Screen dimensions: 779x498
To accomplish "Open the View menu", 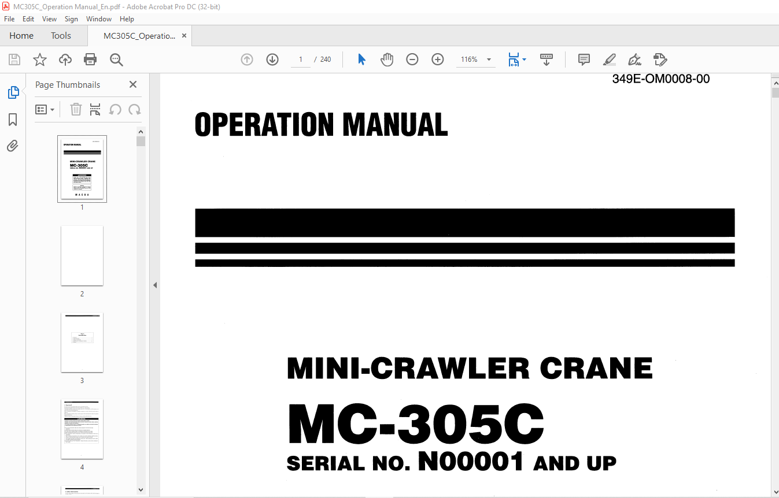I will click(50, 19).
